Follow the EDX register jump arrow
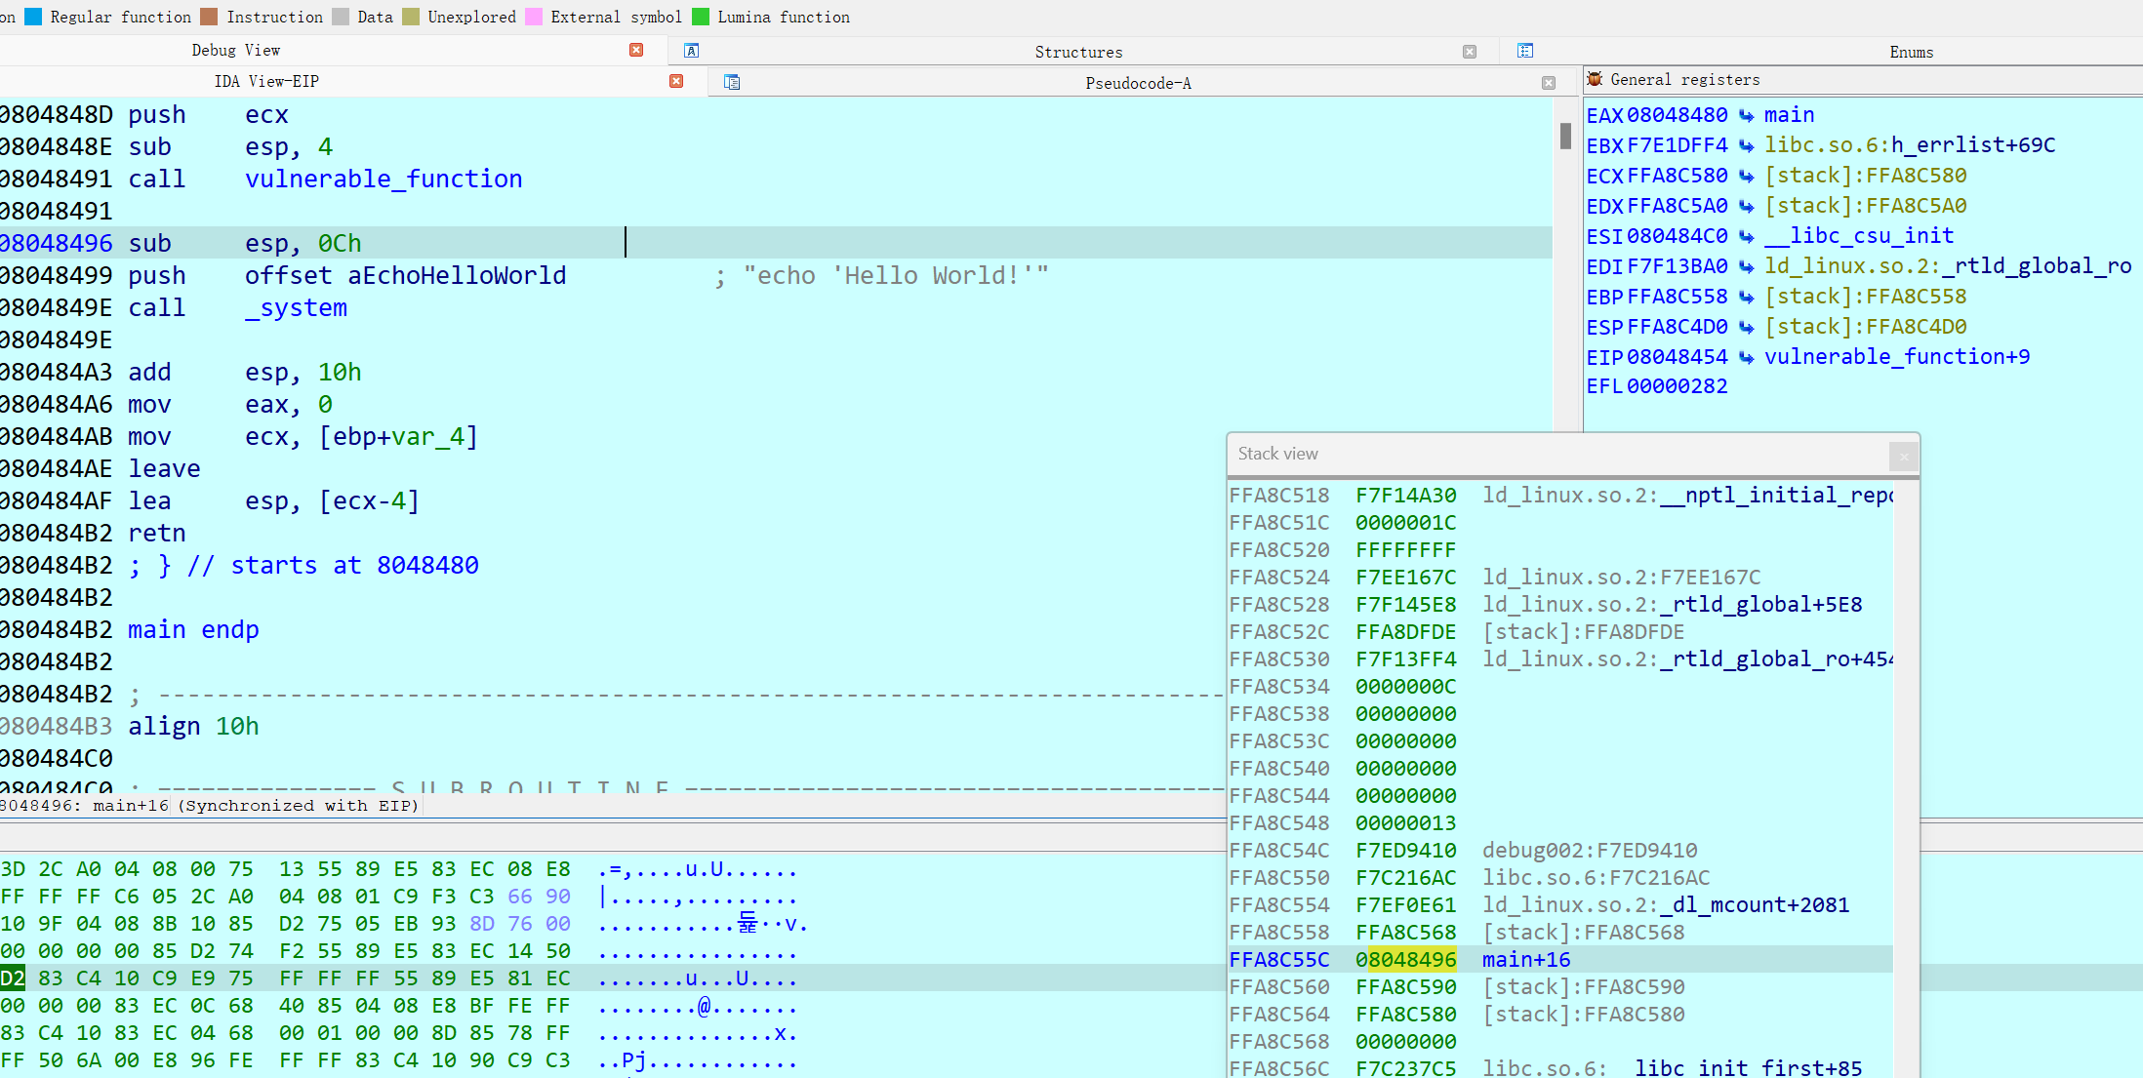This screenshot has height=1078, width=2143. pyautogui.click(x=1747, y=207)
